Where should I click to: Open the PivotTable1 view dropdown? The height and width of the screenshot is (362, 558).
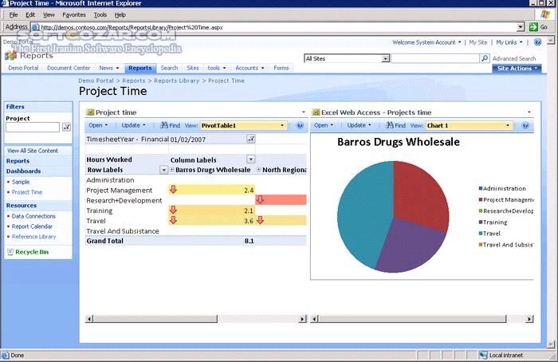[282, 125]
